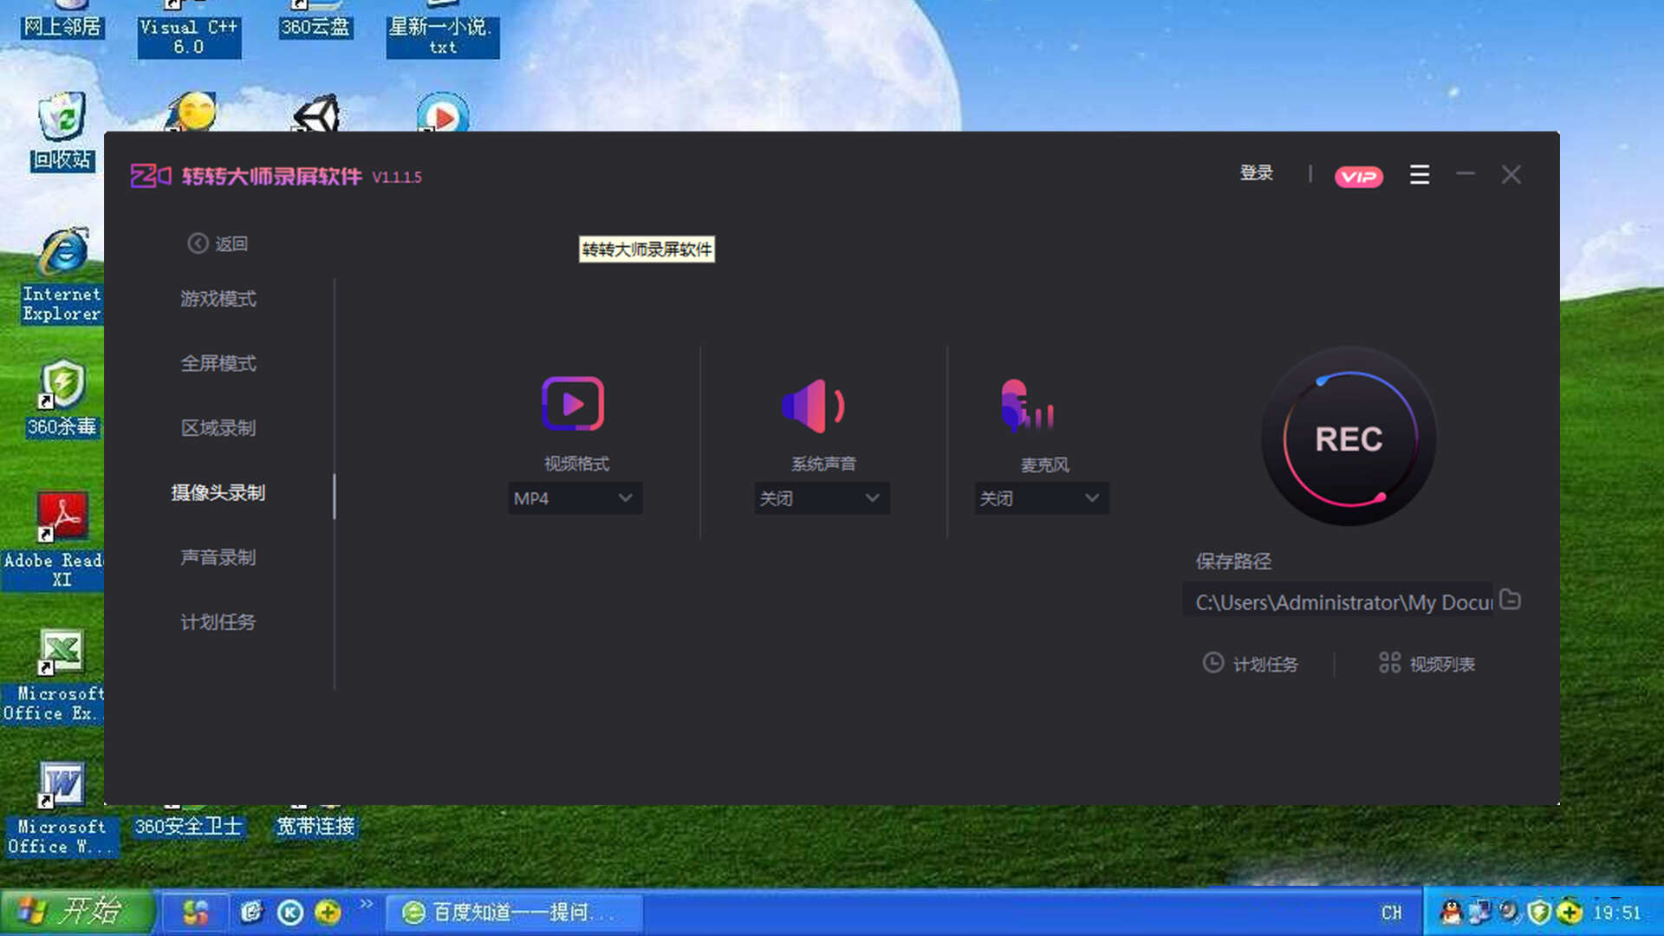Open the video format MP4 dropdown

pos(575,498)
